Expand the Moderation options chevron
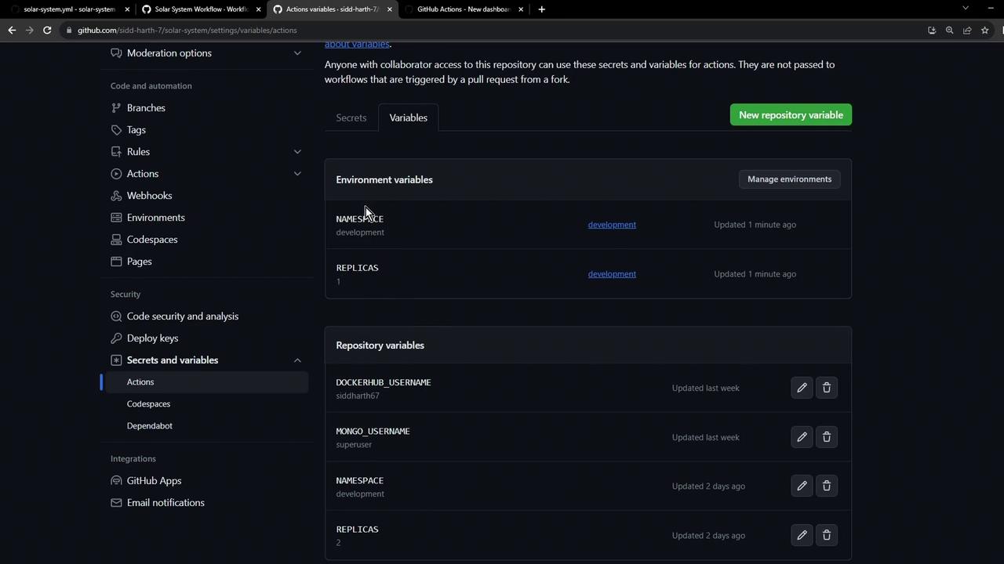The height and width of the screenshot is (564, 1004). point(297,53)
